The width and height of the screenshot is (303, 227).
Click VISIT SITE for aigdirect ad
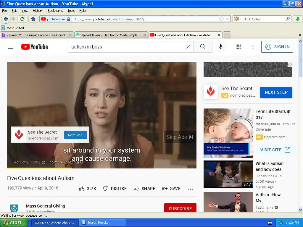(x=275, y=150)
